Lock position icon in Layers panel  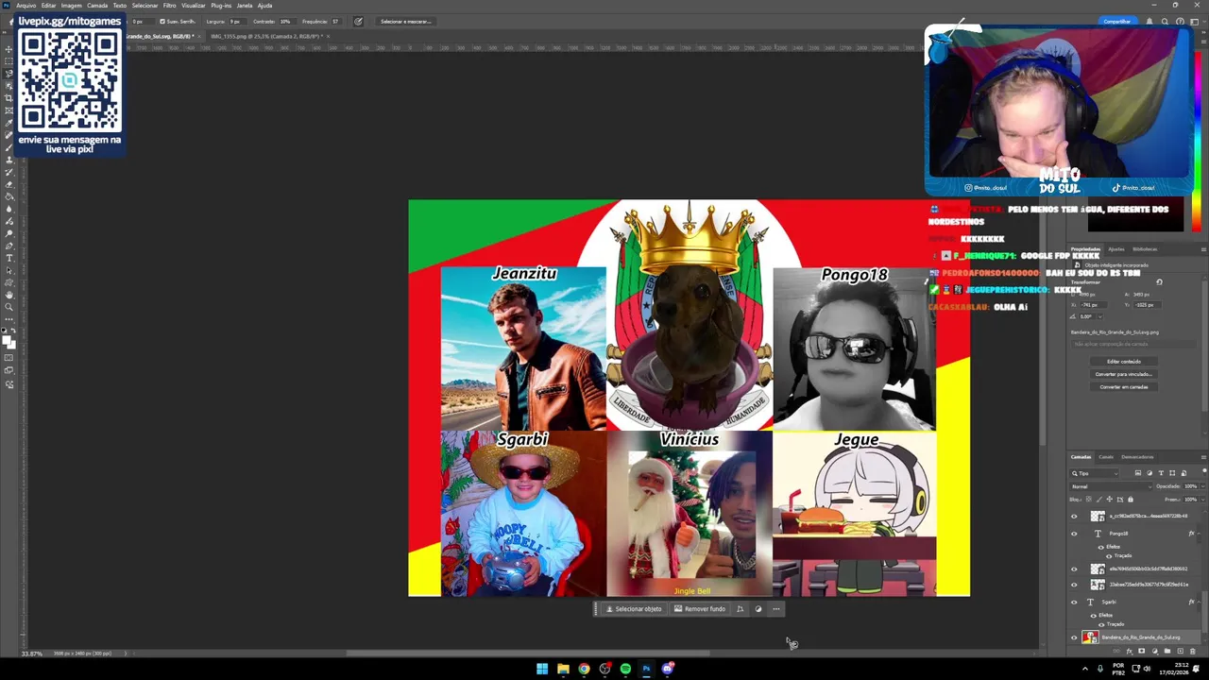[x=1110, y=499]
